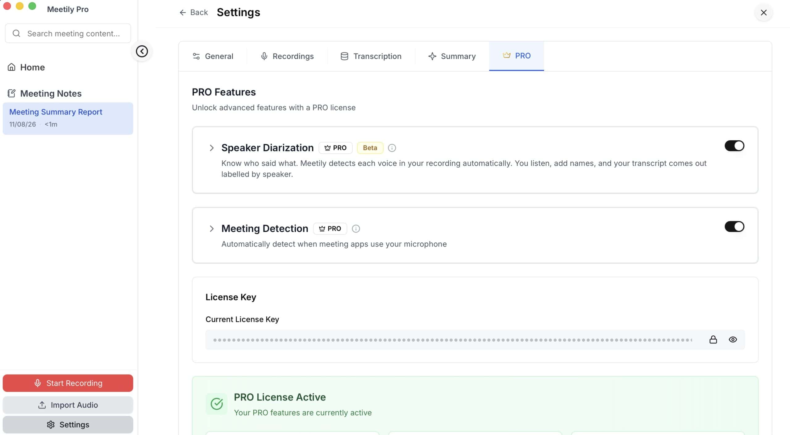The height and width of the screenshot is (435, 790).
Task: Collapse the sidebar with the arrow button
Action: point(142,51)
